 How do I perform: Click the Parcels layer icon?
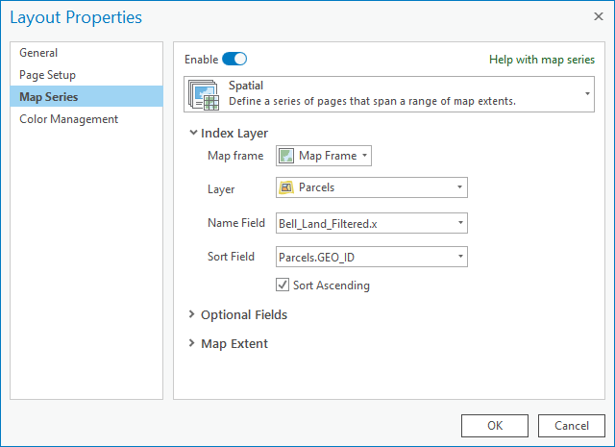click(x=286, y=187)
